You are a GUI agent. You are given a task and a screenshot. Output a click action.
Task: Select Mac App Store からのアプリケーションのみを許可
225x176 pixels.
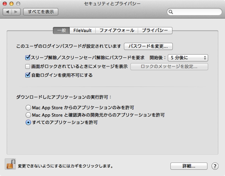pyautogui.click(x=28, y=108)
